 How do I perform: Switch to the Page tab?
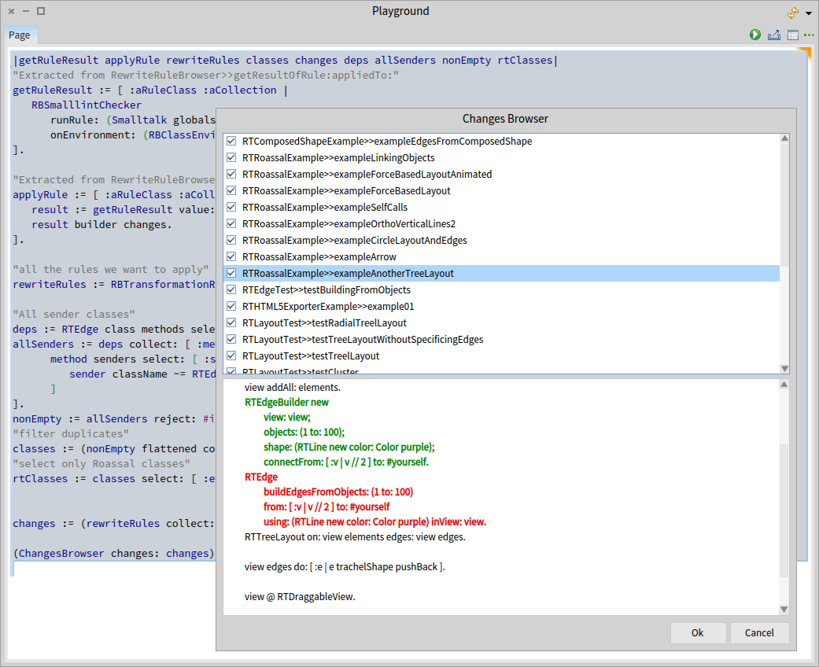click(20, 35)
